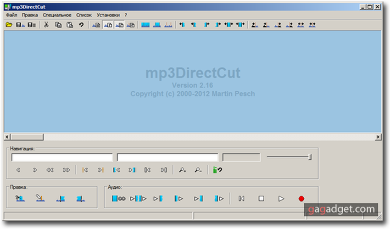
Task: Open the Файл menu
Action: [11, 15]
